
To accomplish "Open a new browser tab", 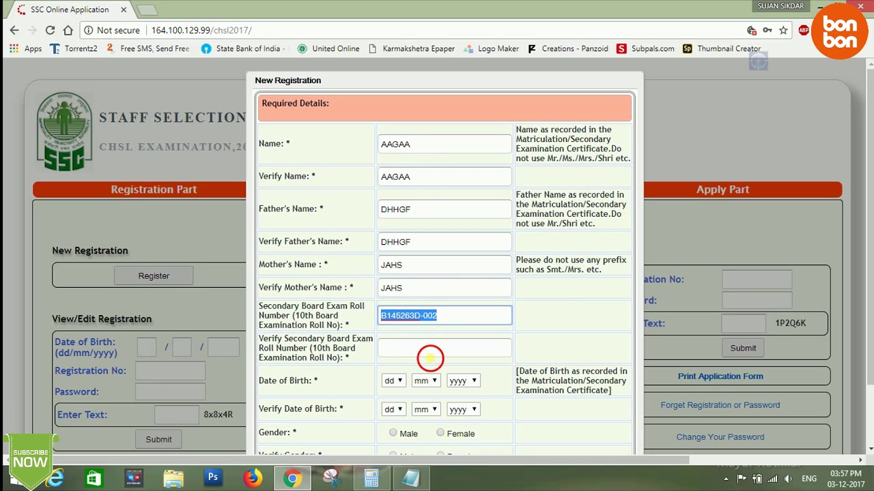I will coord(147,10).
